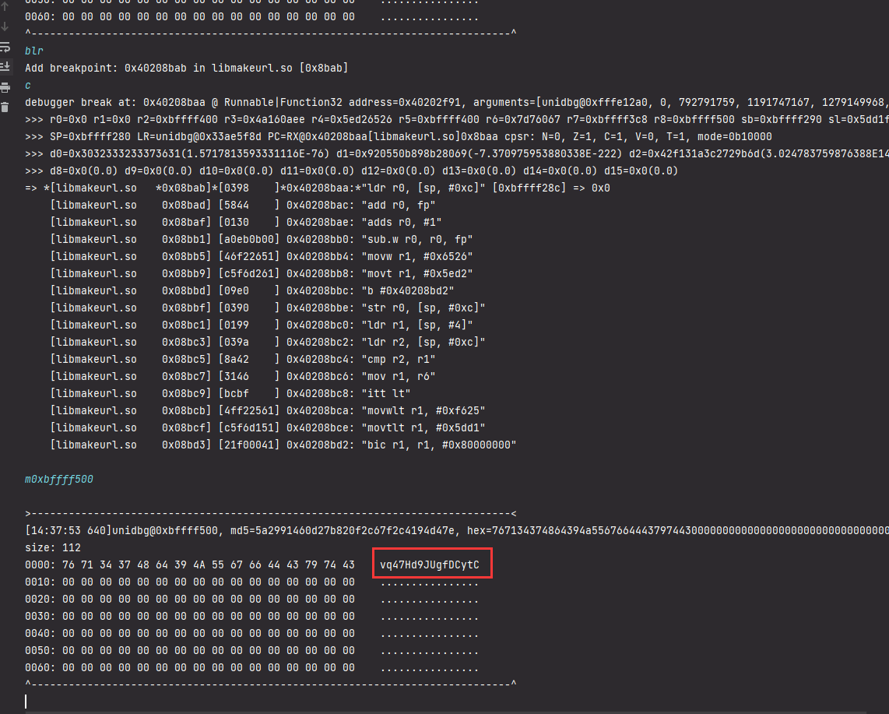Click 'LR=unidbg@0x33ae5f8d' register text
The height and width of the screenshot is (714, 889).
(199, 137)
